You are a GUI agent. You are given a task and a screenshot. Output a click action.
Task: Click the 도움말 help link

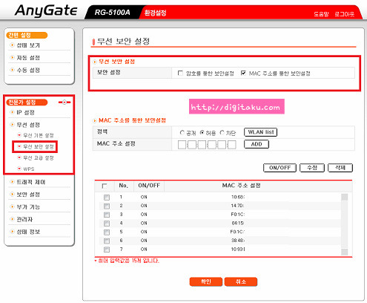(x=321, y=14)
